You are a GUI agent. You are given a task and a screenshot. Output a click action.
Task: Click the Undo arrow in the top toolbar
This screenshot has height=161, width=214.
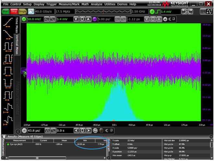coord(184,12)
